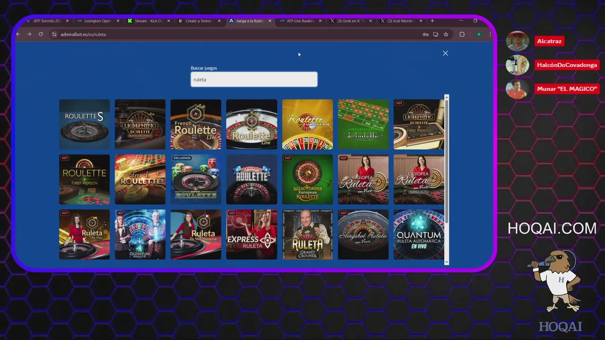This screenshot has width=605, height=340.
Task: Open the American Roulette game
Action: tap(251, 179)
